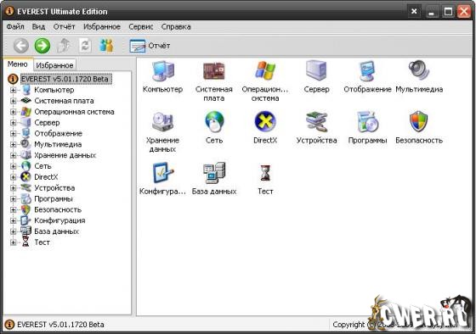Select Сеть in the tree

coord(42,166)
